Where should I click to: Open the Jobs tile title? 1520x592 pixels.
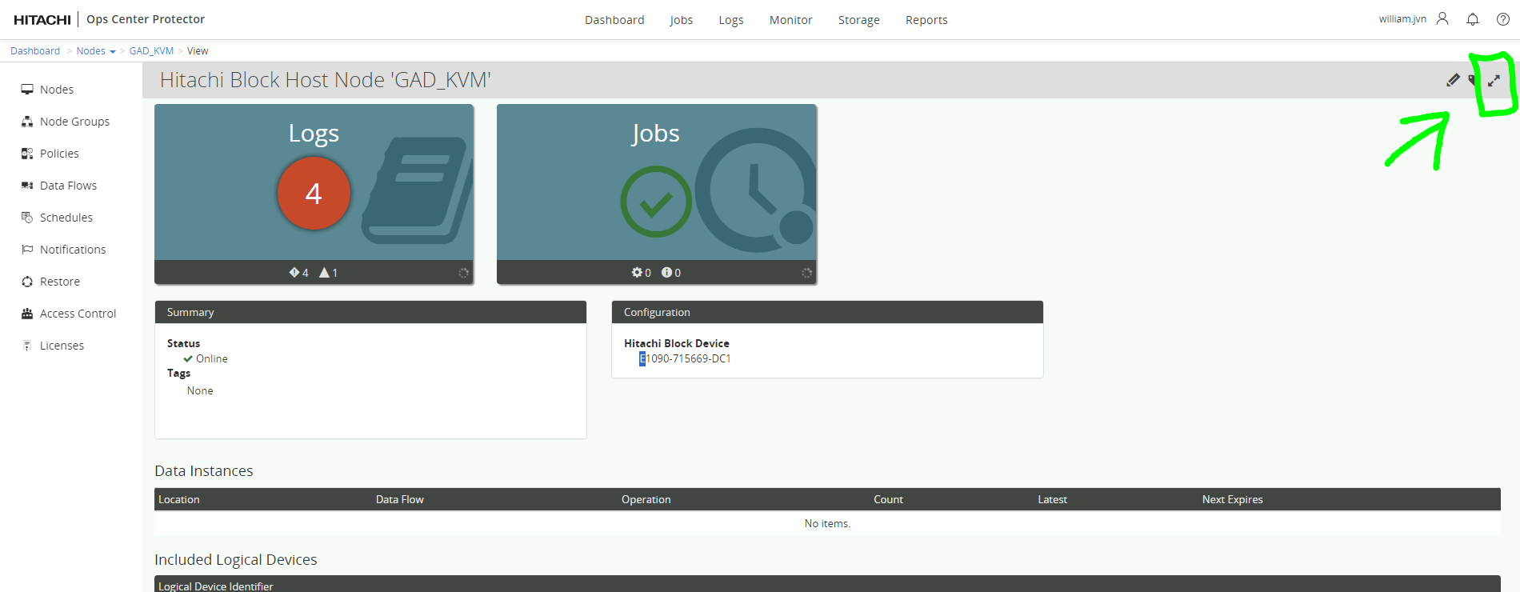tap(656, 133)
